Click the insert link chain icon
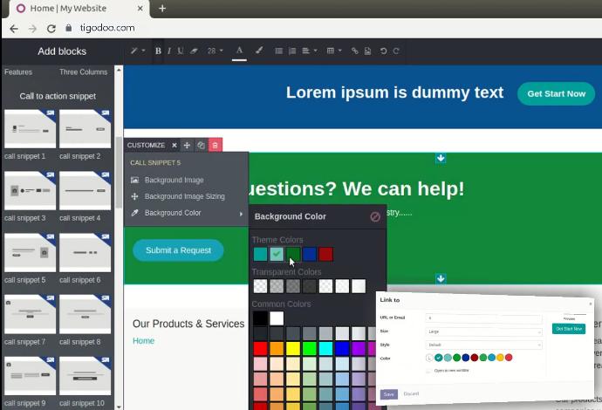The width and height of the screenshot is (602, 410). point(355,51)
